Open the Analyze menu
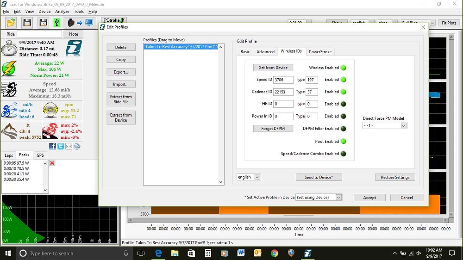This screenshot has height=260, width=463. pos(62,12)
